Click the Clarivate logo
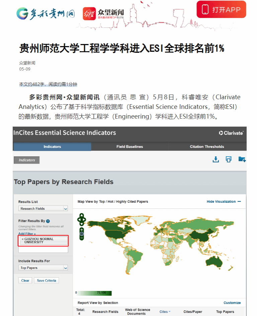The width and height of the screenshot is (257, 316). pos(231,133)
